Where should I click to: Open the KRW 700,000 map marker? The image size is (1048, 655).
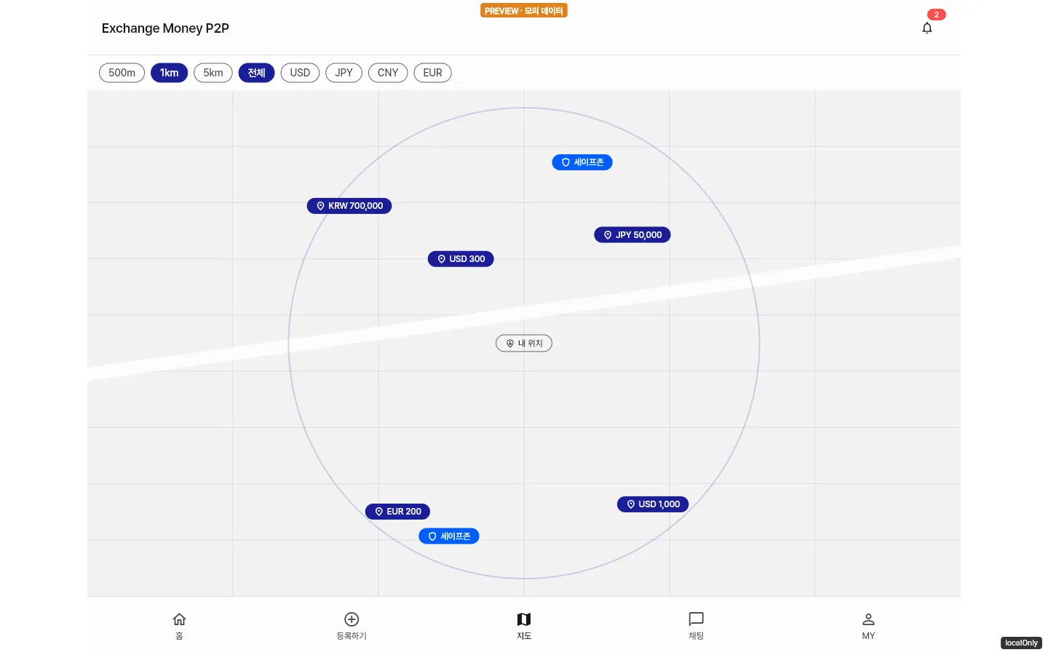(349, 206)
